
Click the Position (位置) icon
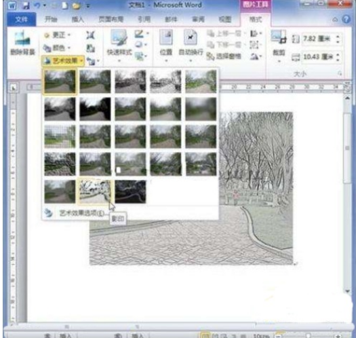166,37
